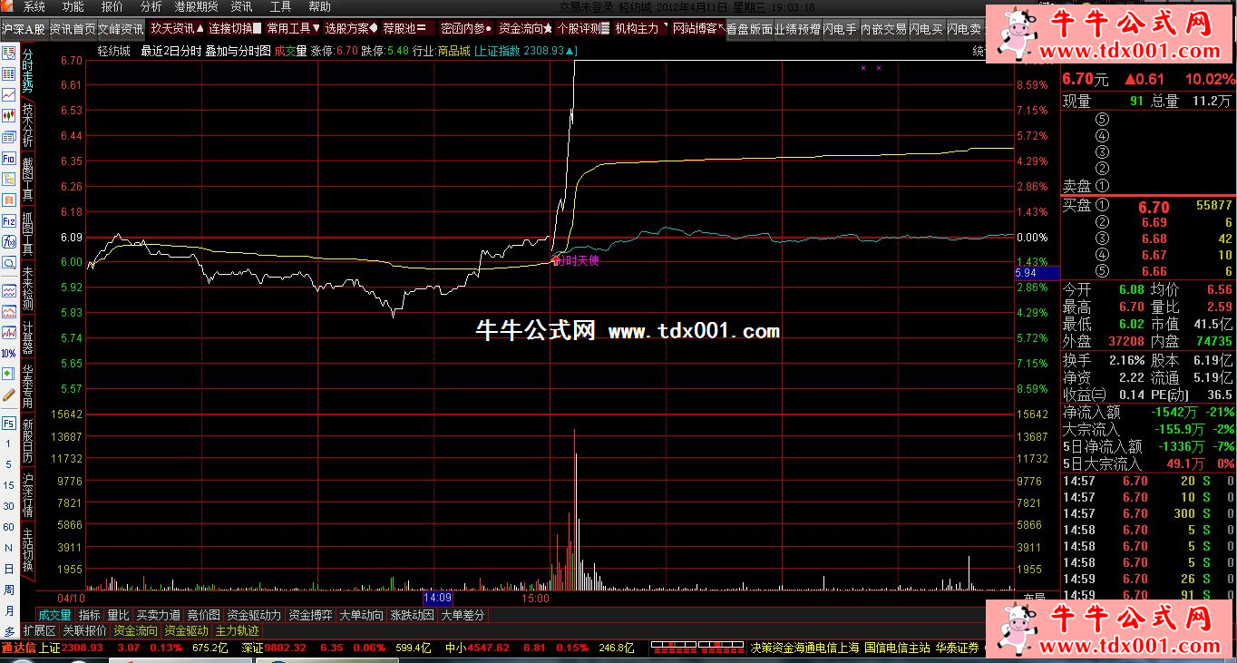Click the 闪电买 button
The image size is (1237, 663).
(x=923, y=29)
